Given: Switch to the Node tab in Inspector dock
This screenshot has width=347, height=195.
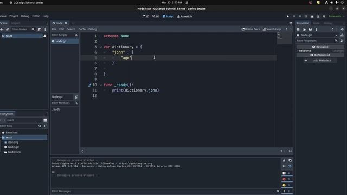Looking at the screenshot, I should coord(316,23).
